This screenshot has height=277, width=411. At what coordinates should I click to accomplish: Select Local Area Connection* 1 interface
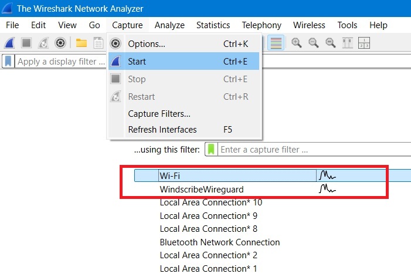[209, 269]
